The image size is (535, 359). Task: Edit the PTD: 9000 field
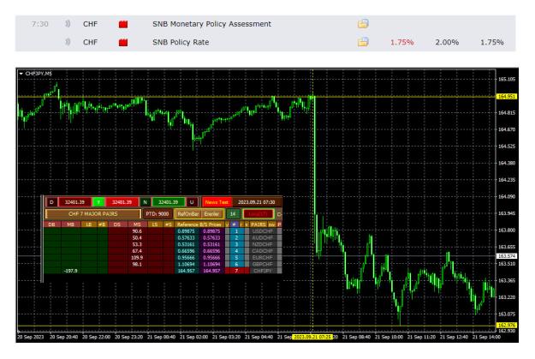pos(158,214)
